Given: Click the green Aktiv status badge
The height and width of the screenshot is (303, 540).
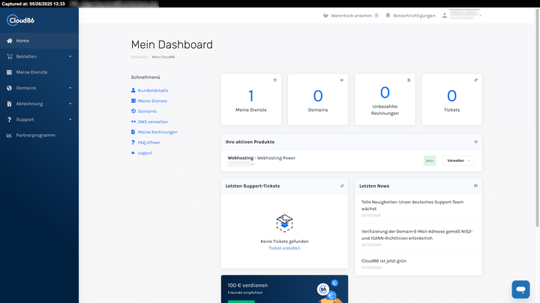Looking at the screenshot, I should click(430, 160).
